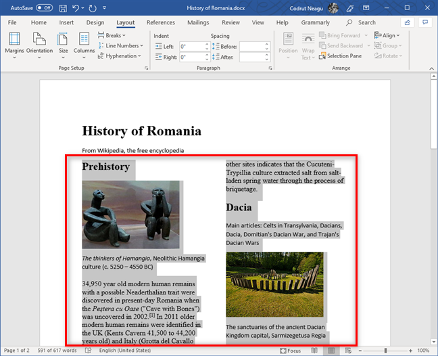The height and width of the screenshot is (356, 438).
Task: Decrease Indent Right value with down arrow
Action: (x=207, y=60)
